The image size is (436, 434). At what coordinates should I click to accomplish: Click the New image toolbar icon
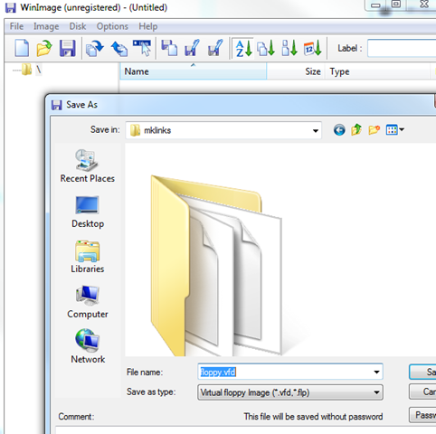pos(22,48)
